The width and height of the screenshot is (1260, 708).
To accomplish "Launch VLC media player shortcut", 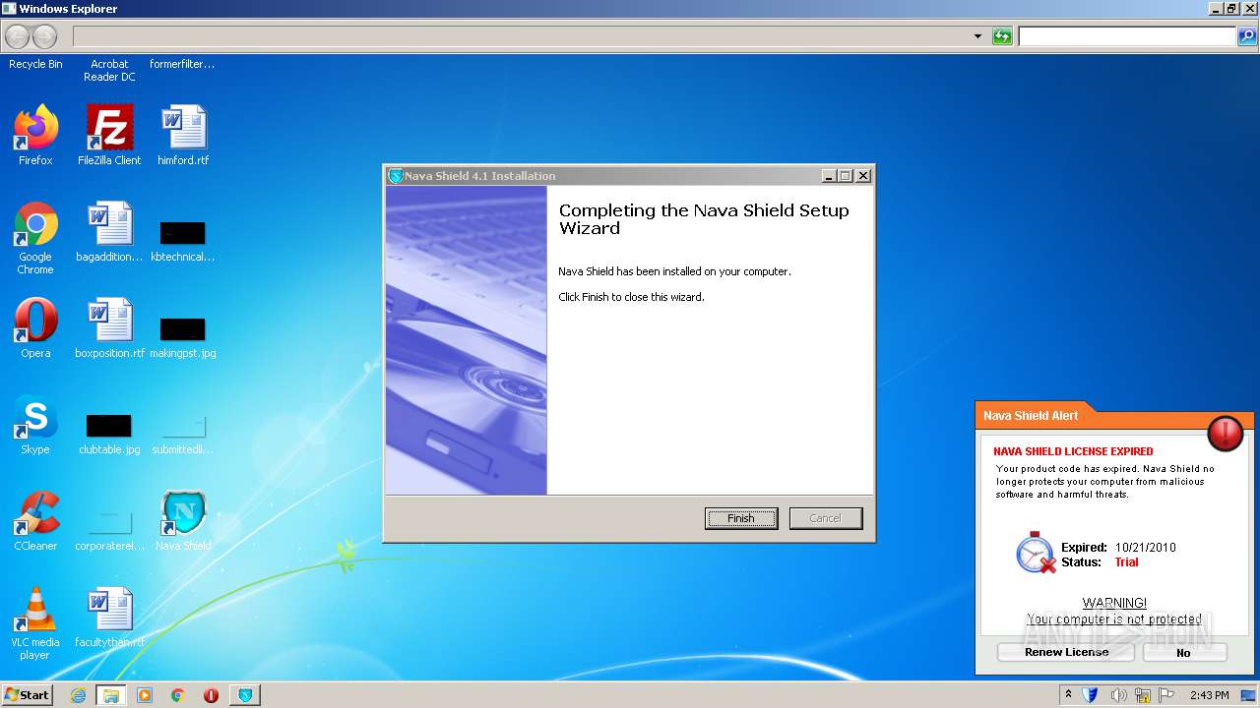I will tap(35, 623).
